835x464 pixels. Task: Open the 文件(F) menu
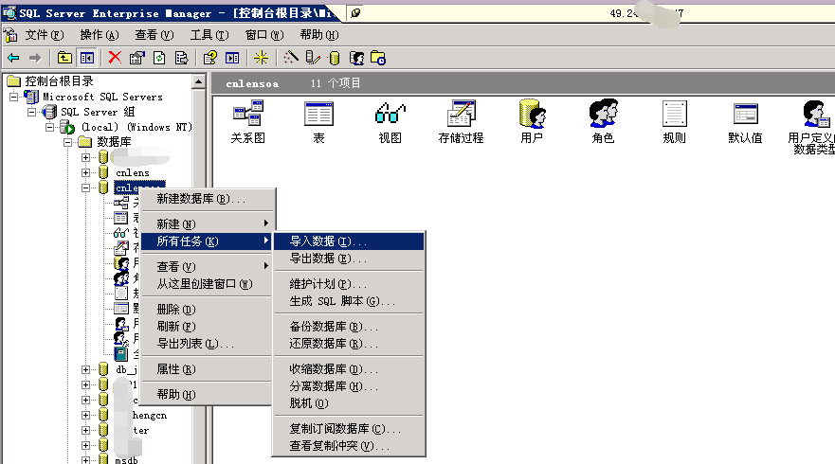45,35
